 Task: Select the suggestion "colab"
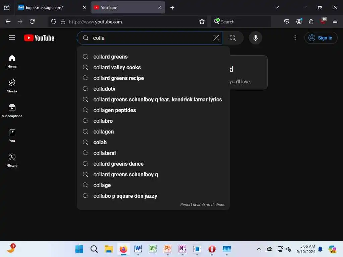(x=153, y=142)
